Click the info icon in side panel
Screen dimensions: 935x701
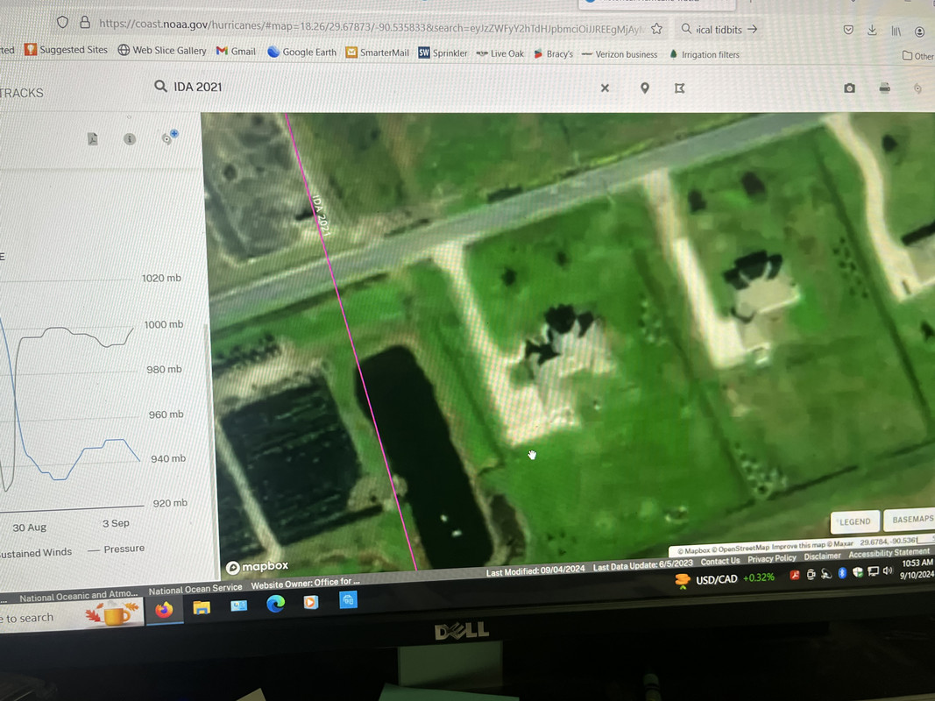point(130,139)
